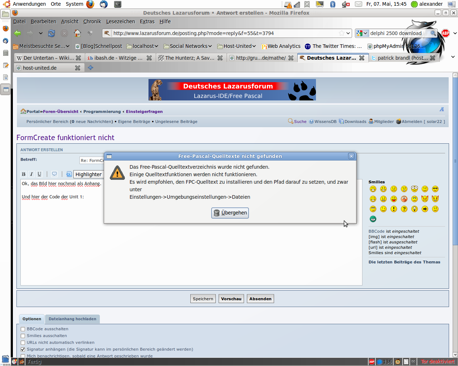458x366 pixels.
Task: Click the Underline formatting button in editor
Action: 39,174
